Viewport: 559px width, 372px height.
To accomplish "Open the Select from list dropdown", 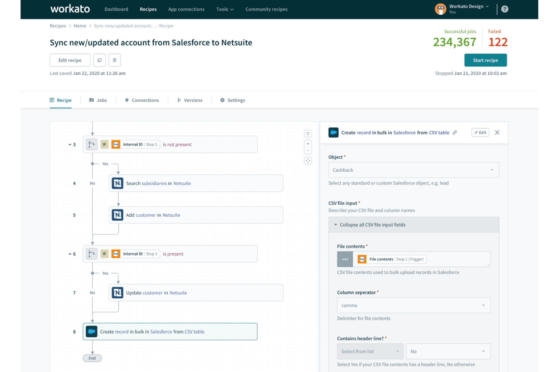I will 370,351.
